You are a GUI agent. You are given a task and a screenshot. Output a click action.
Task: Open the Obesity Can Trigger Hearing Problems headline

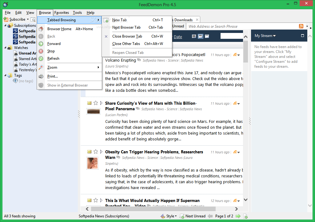[154, 155]
